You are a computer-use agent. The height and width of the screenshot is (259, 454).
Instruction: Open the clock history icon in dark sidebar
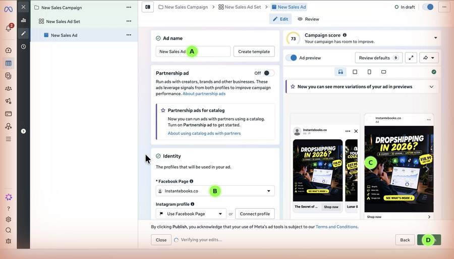[23, 46]
